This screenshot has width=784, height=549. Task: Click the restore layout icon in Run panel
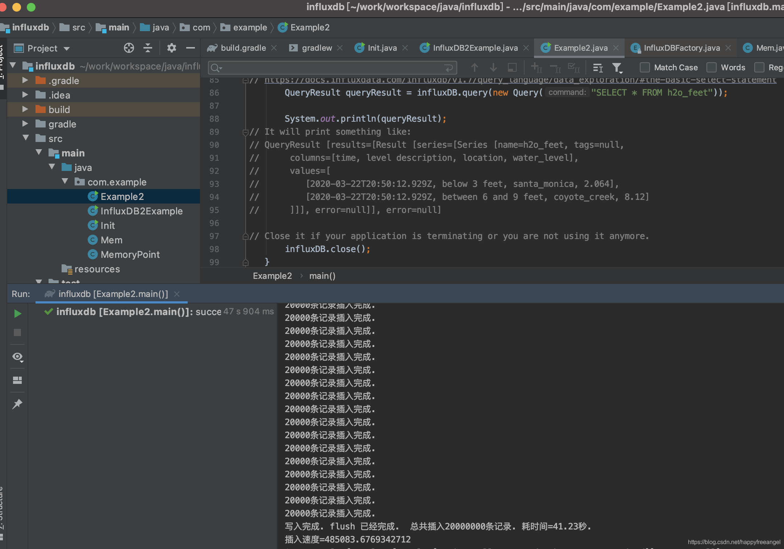17,380
